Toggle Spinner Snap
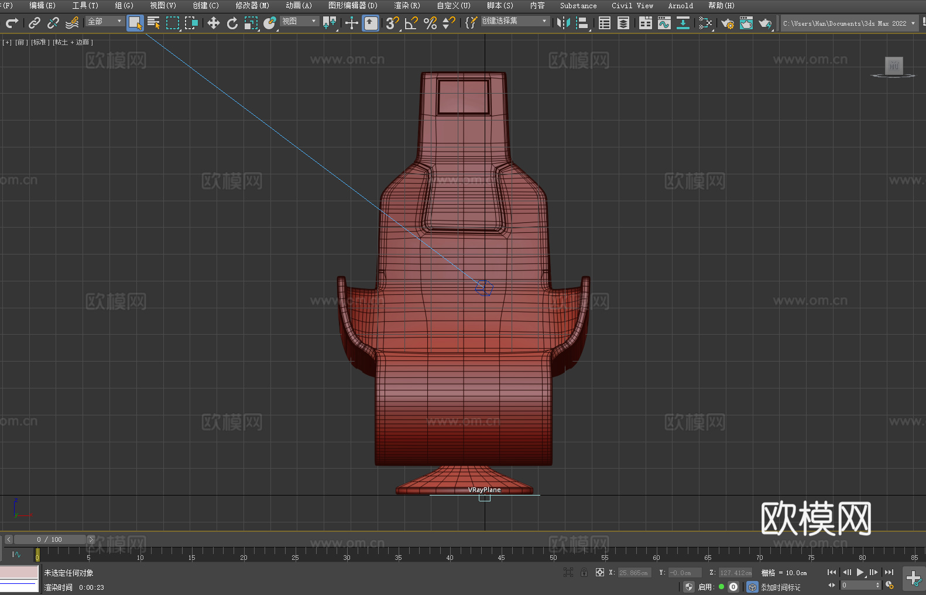The image size is (926, 595). [449, 23]
